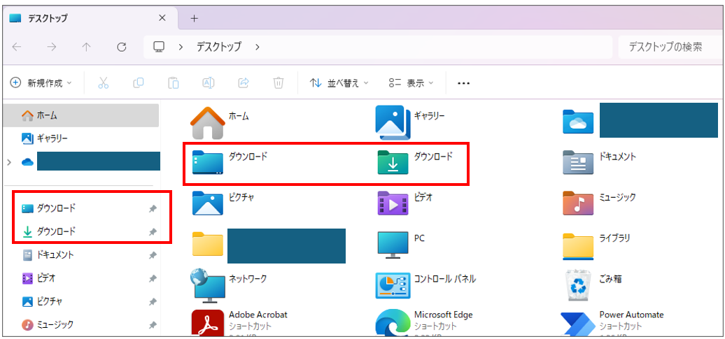Click the Delete trash icon
This screenshot has width=725, height=339.
click(279, 82)
